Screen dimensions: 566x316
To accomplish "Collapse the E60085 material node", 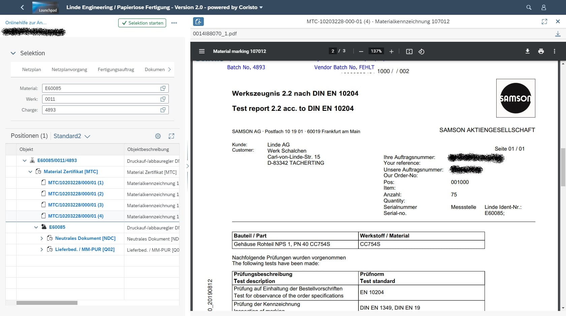I will coord(36,227).
